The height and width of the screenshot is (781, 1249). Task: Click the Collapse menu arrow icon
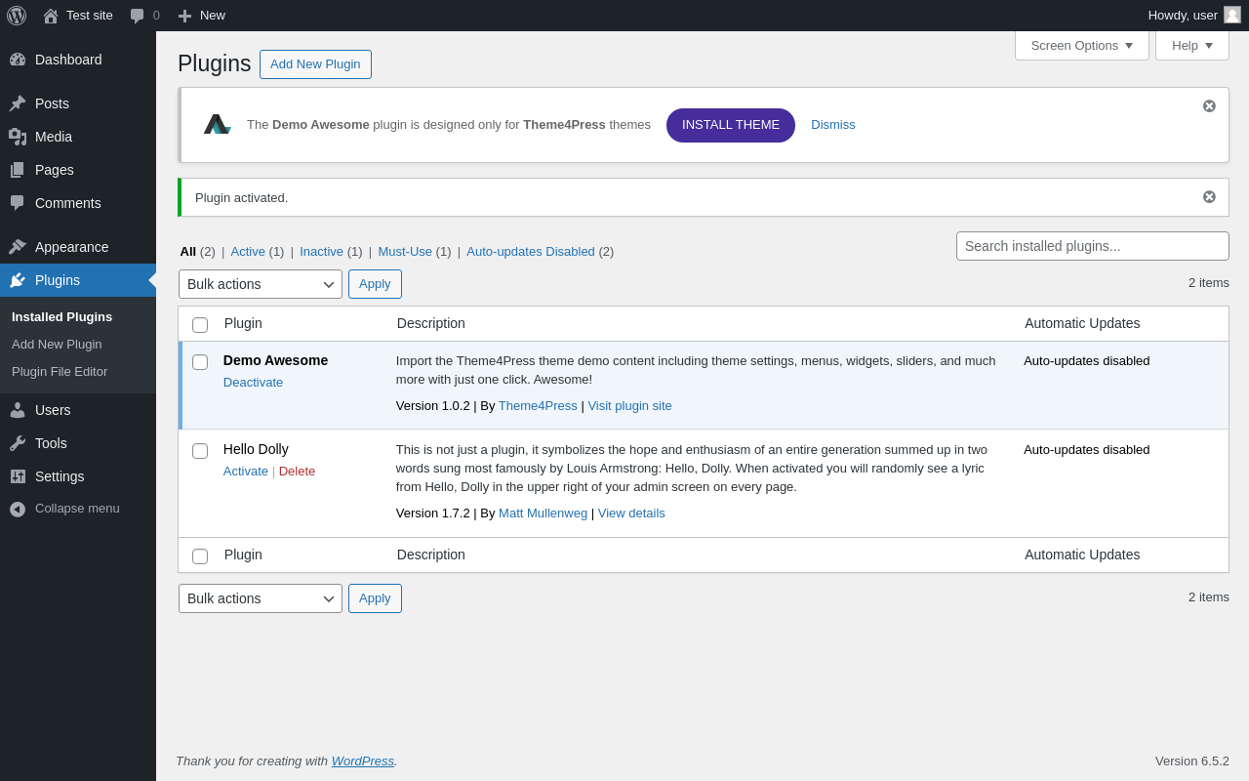click(18, 509)
